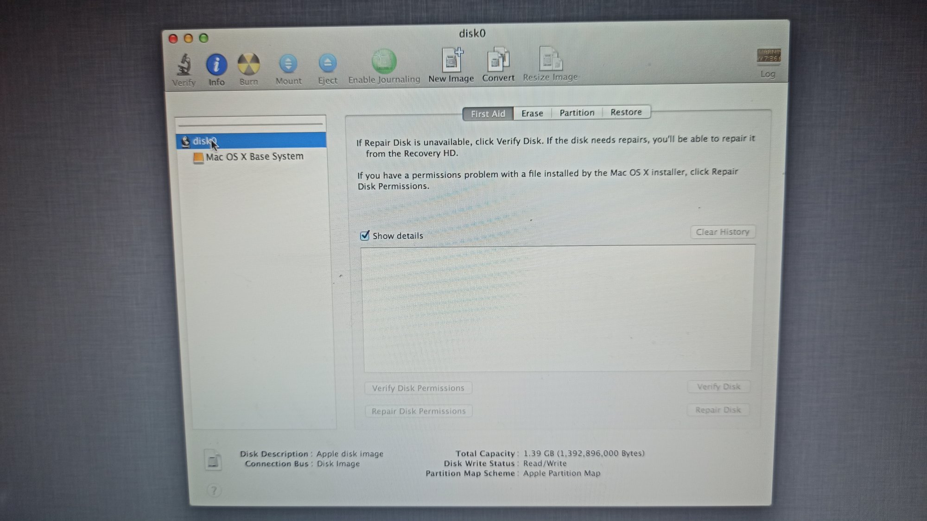Click the Mount toolbar icon
Image resolution: width=927 pixels, height=521 pixels.
point(288,64)
